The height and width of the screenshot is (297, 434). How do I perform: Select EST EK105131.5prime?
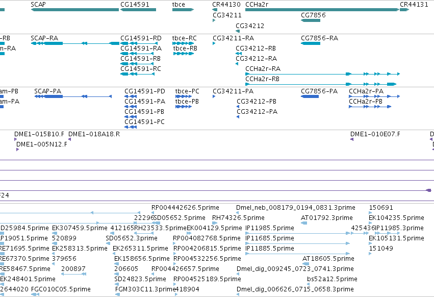tap(396, 238)
